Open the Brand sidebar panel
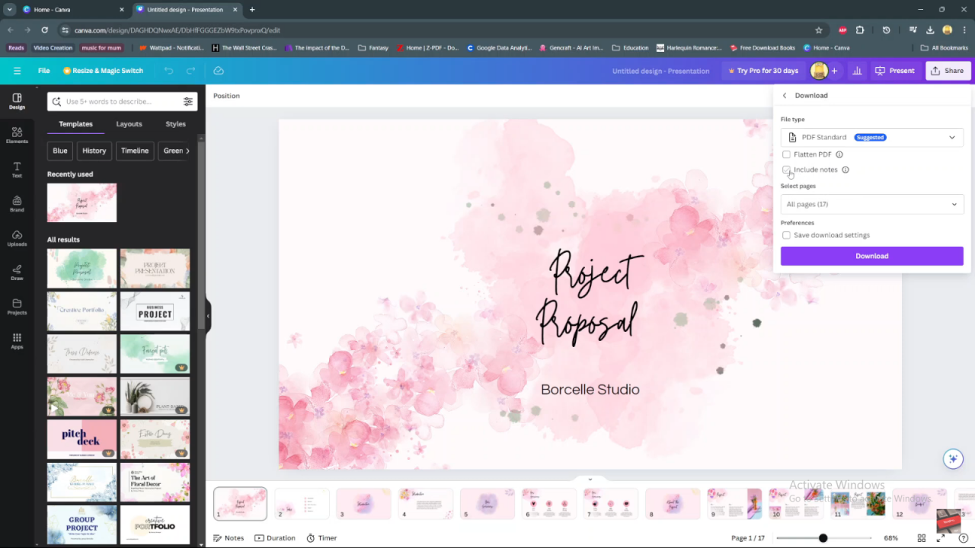This screenshot has width=975, height=548. [x=17, y=204]
